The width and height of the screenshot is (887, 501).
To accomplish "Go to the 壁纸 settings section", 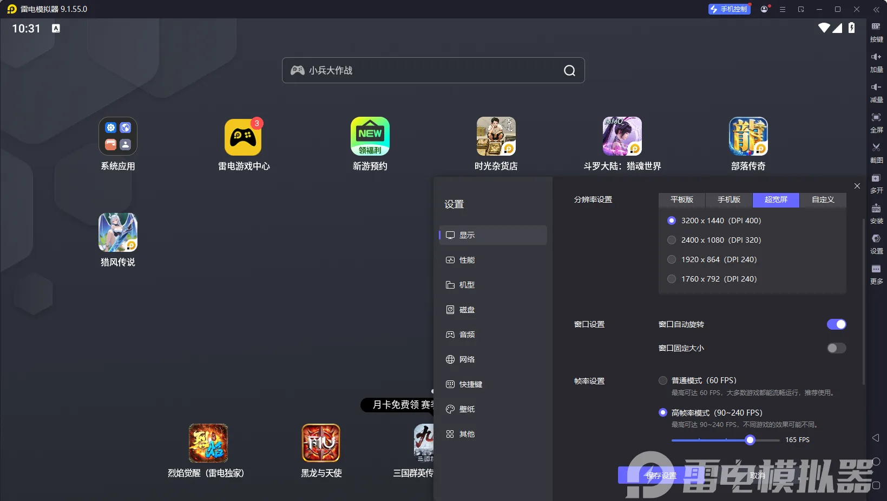I will 493,409.
